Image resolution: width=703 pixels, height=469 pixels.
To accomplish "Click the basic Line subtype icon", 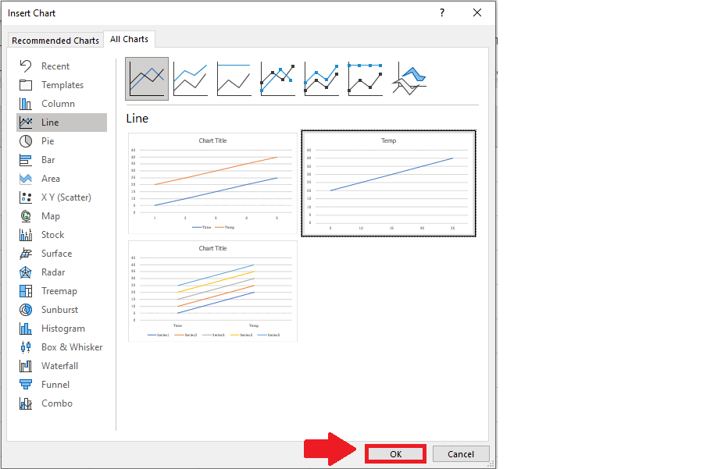I will point(147,79).
